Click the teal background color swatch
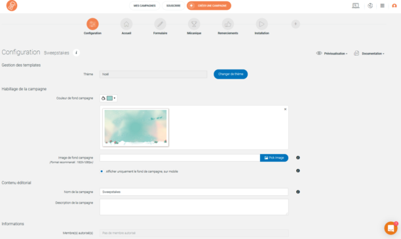 point(109,98)
